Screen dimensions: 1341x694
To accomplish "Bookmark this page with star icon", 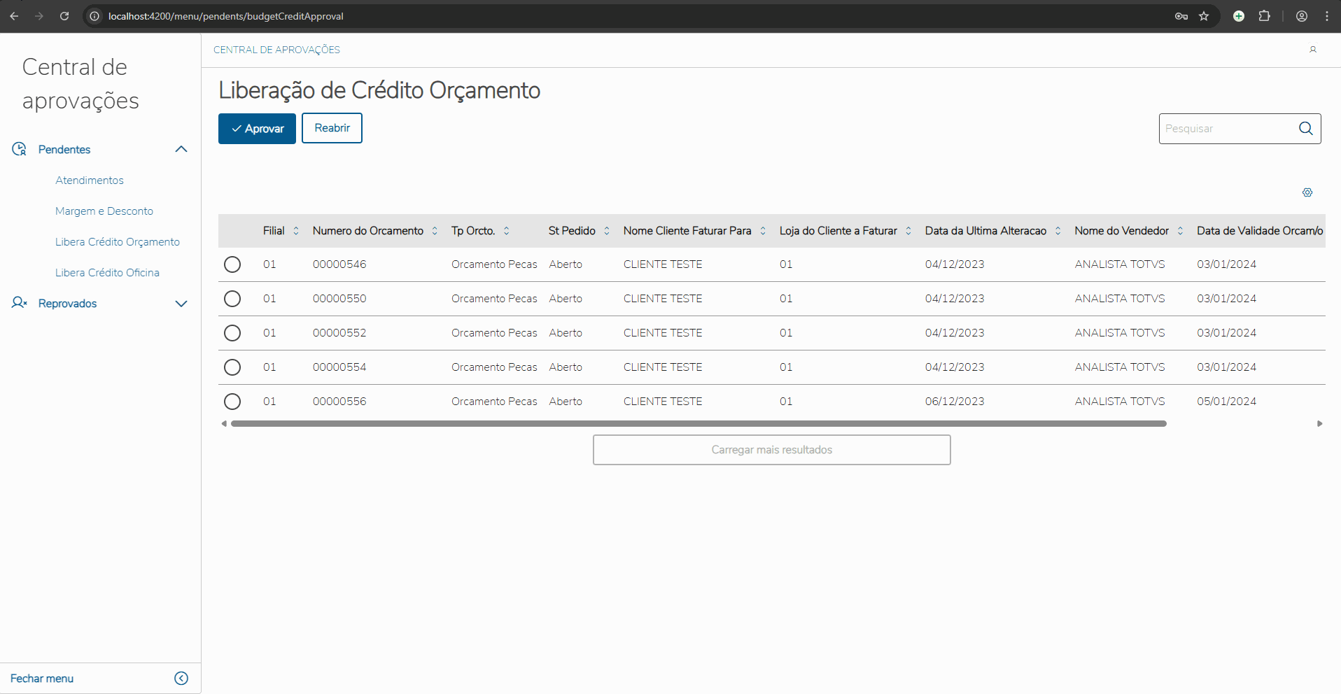I will pyautogui.click(x=1204, y=16).
